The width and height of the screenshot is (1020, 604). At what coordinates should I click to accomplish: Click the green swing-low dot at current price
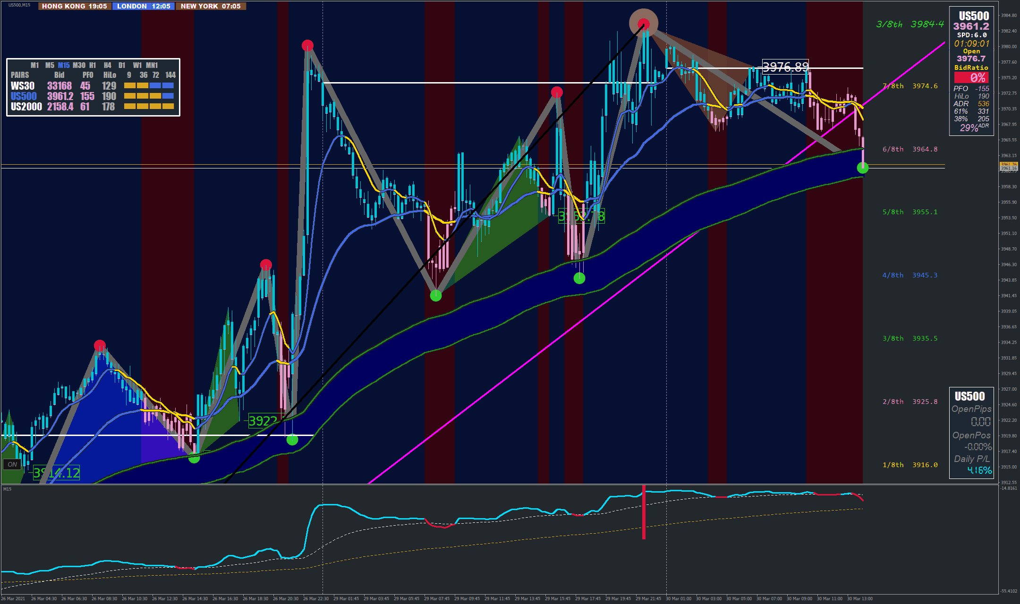coord(863,168)
